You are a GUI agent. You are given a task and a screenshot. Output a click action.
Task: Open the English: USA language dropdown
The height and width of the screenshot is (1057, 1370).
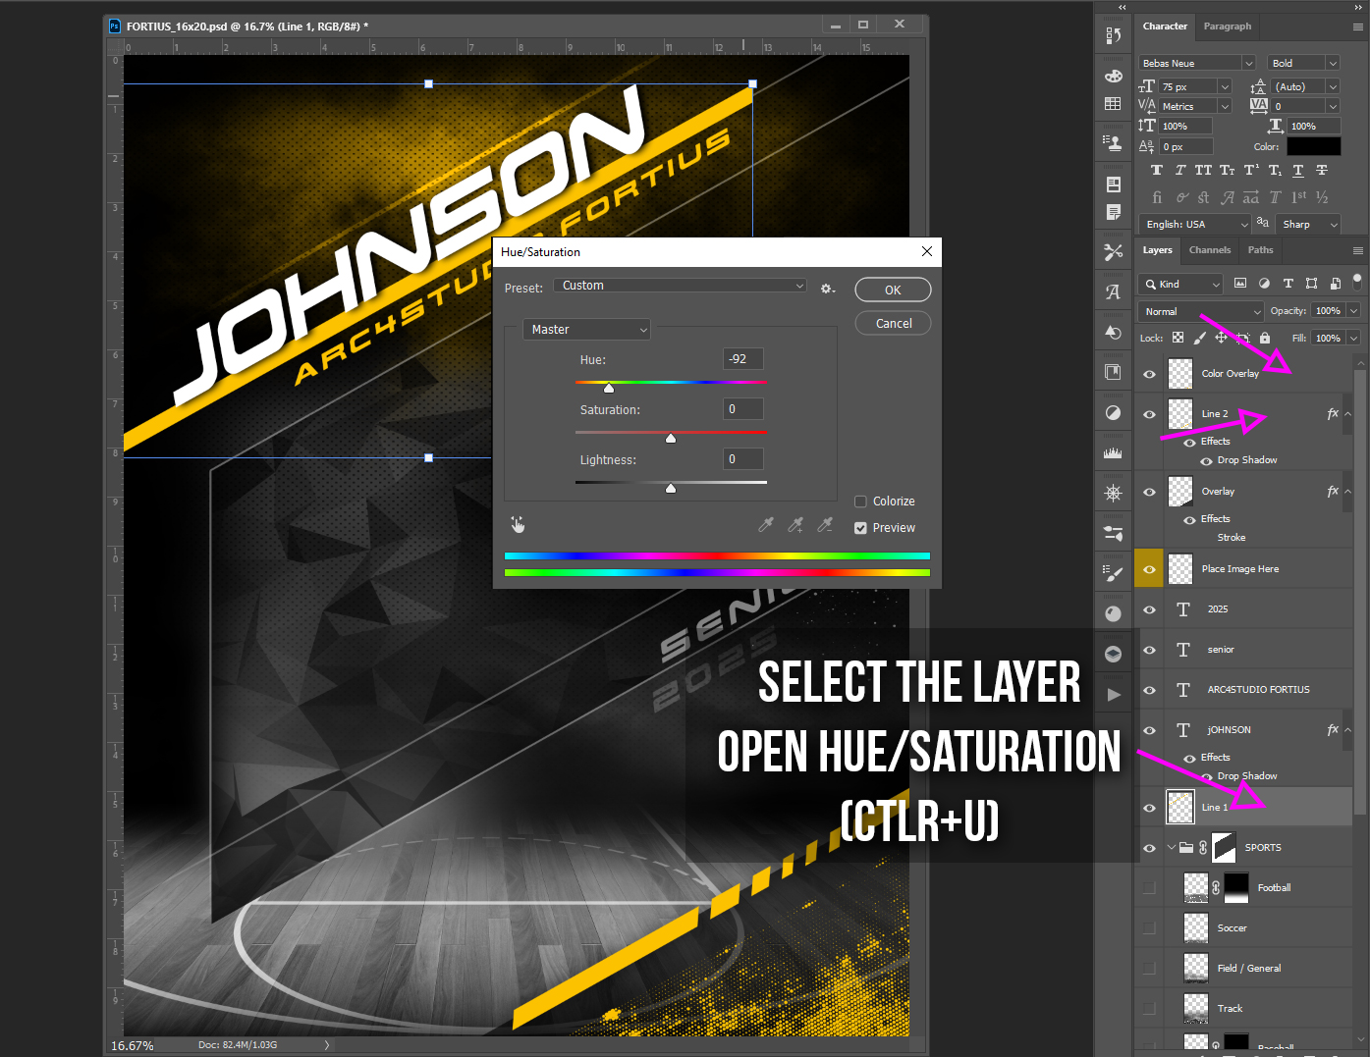click(x=1194, y=224)
